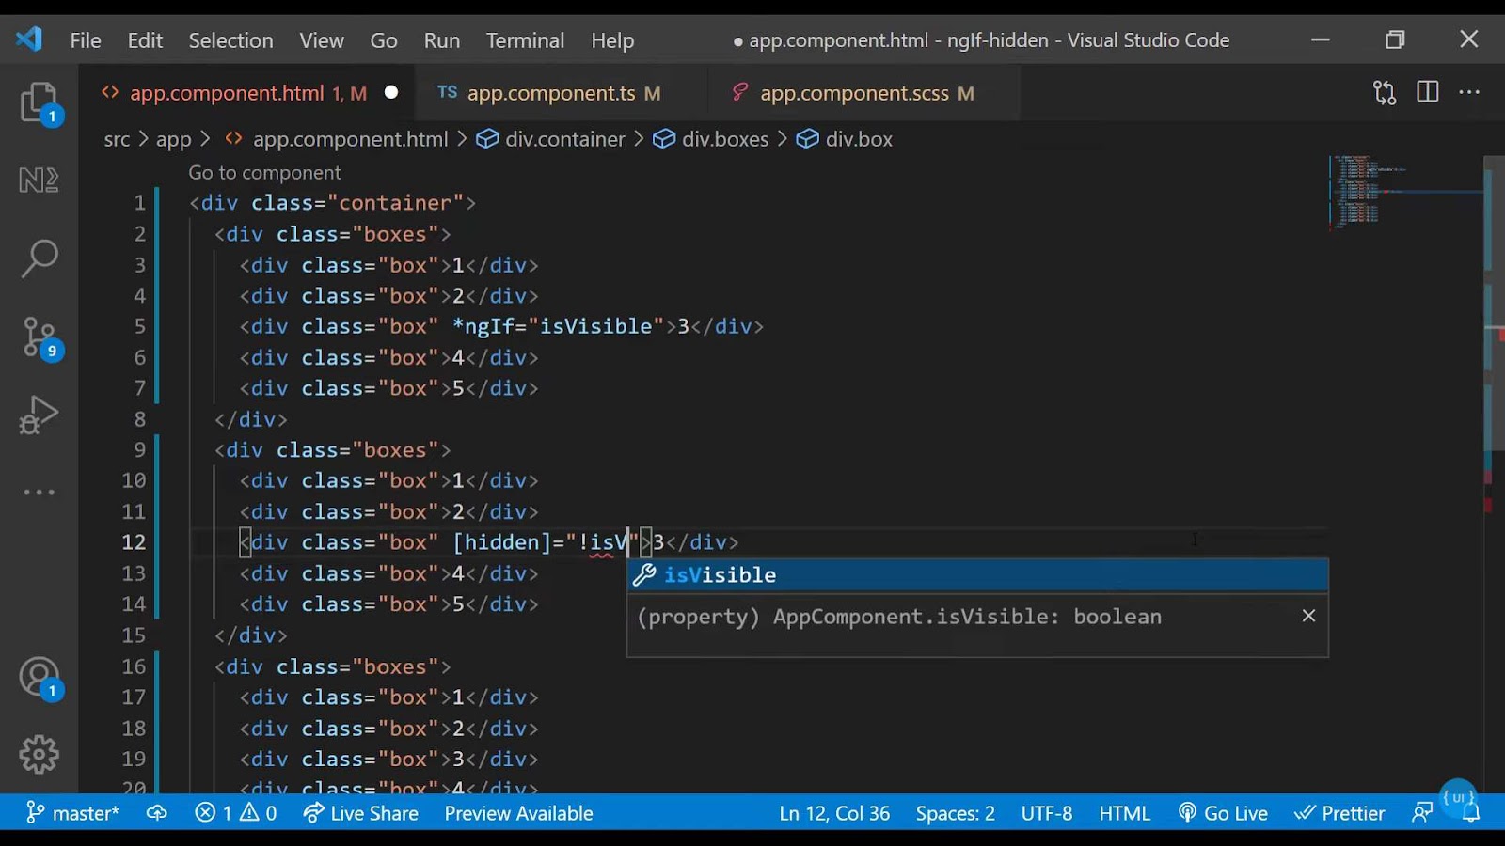Open More Actions editor menu
The image size is (1505, 846).
pos(1469,92)
